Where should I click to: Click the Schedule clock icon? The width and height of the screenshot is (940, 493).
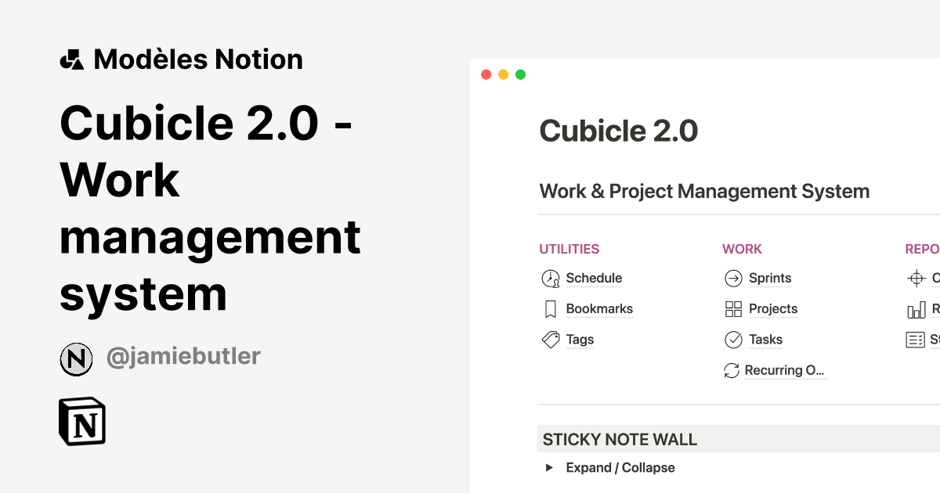[551, 278]
